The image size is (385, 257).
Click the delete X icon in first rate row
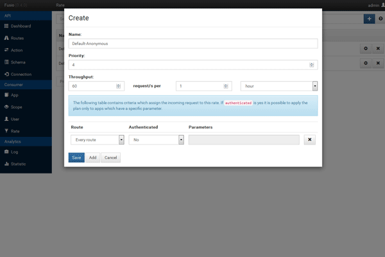pyautogui.click(x=377, y=48)
